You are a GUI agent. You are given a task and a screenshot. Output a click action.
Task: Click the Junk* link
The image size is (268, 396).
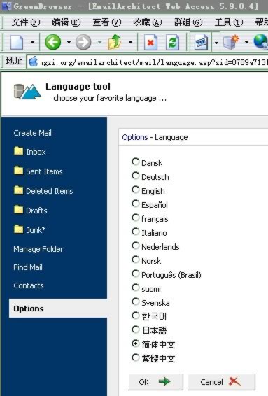36,229
